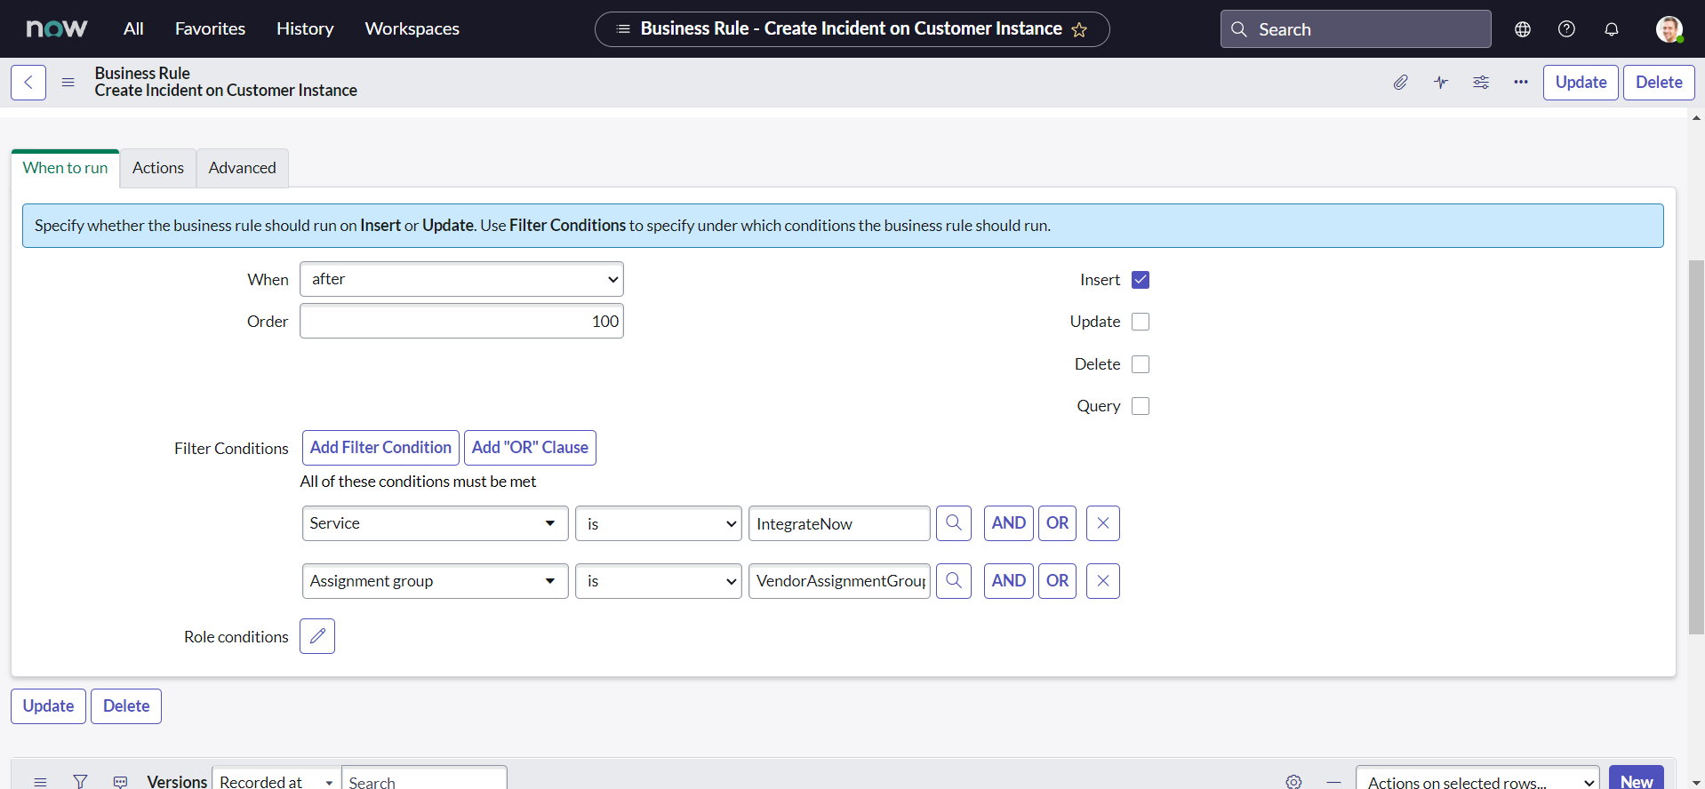Check the Query checkbox

pyautogui.click(x=1141, y=406)
